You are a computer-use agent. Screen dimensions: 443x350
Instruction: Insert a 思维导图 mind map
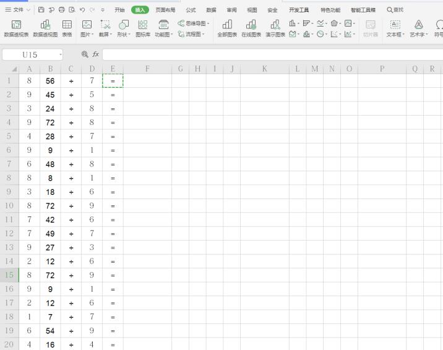(x=194, y=23)
